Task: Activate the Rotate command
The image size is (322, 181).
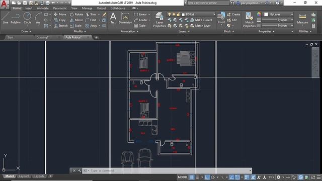Action: pos(76,15)
